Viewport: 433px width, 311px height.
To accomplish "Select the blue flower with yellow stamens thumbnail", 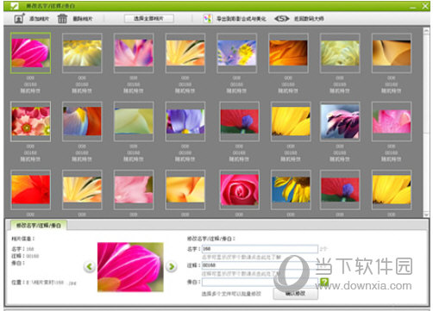I will click(x=236, y=53).
